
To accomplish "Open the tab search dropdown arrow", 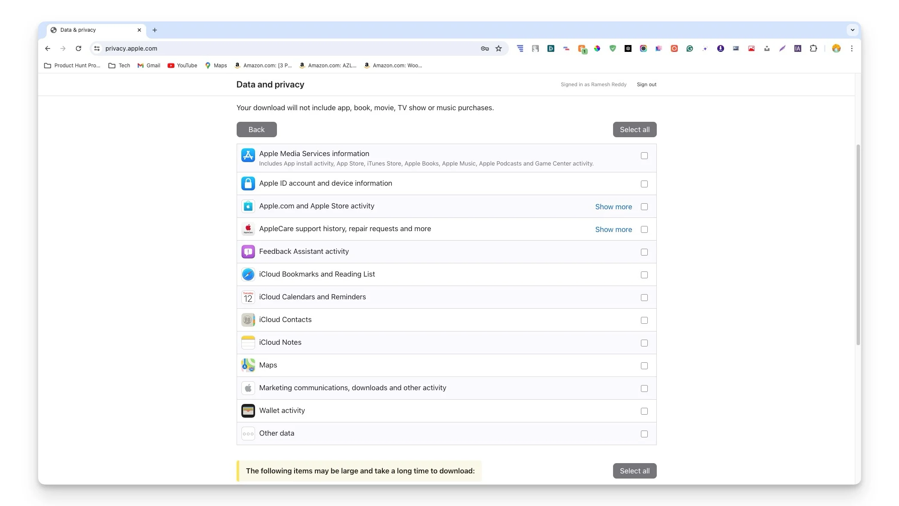I will (852, 30).
